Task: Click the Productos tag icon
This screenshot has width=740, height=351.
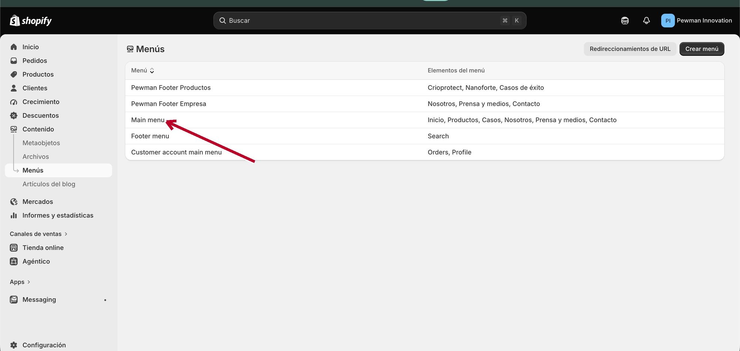Action: click(x=14, y=74)
